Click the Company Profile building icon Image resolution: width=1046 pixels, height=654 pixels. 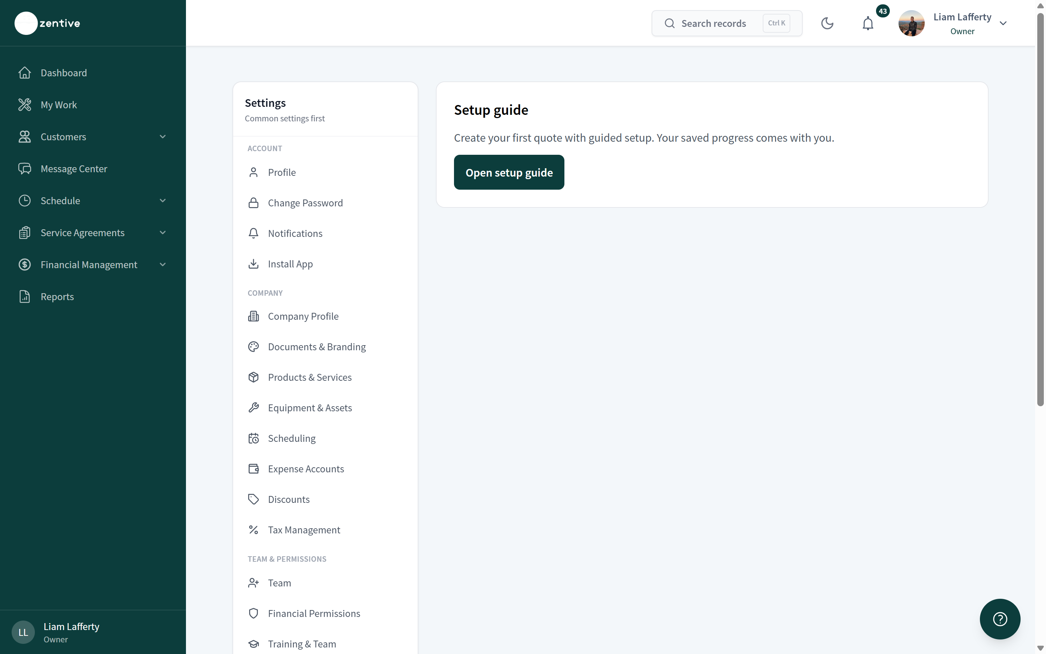(x=254, y=316)
